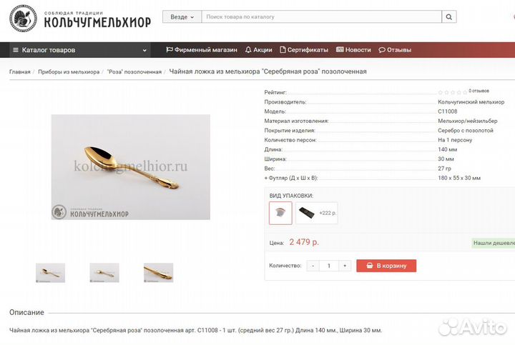Increase quantity with the plus button
This screenshot has width=515, height=345.
point(345,266)
